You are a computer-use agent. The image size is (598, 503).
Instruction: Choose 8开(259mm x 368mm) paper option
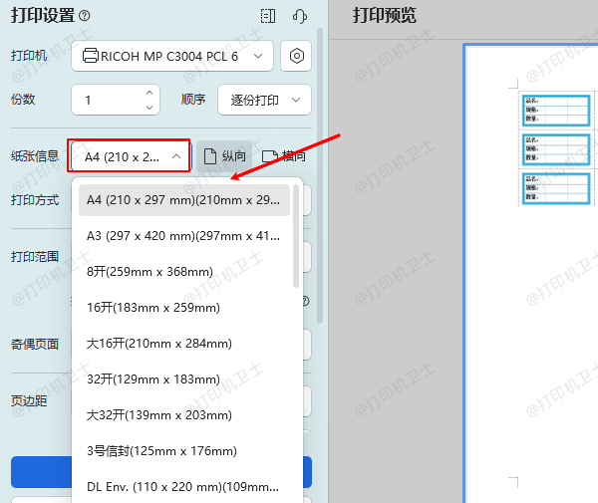(x=184, y=272)
